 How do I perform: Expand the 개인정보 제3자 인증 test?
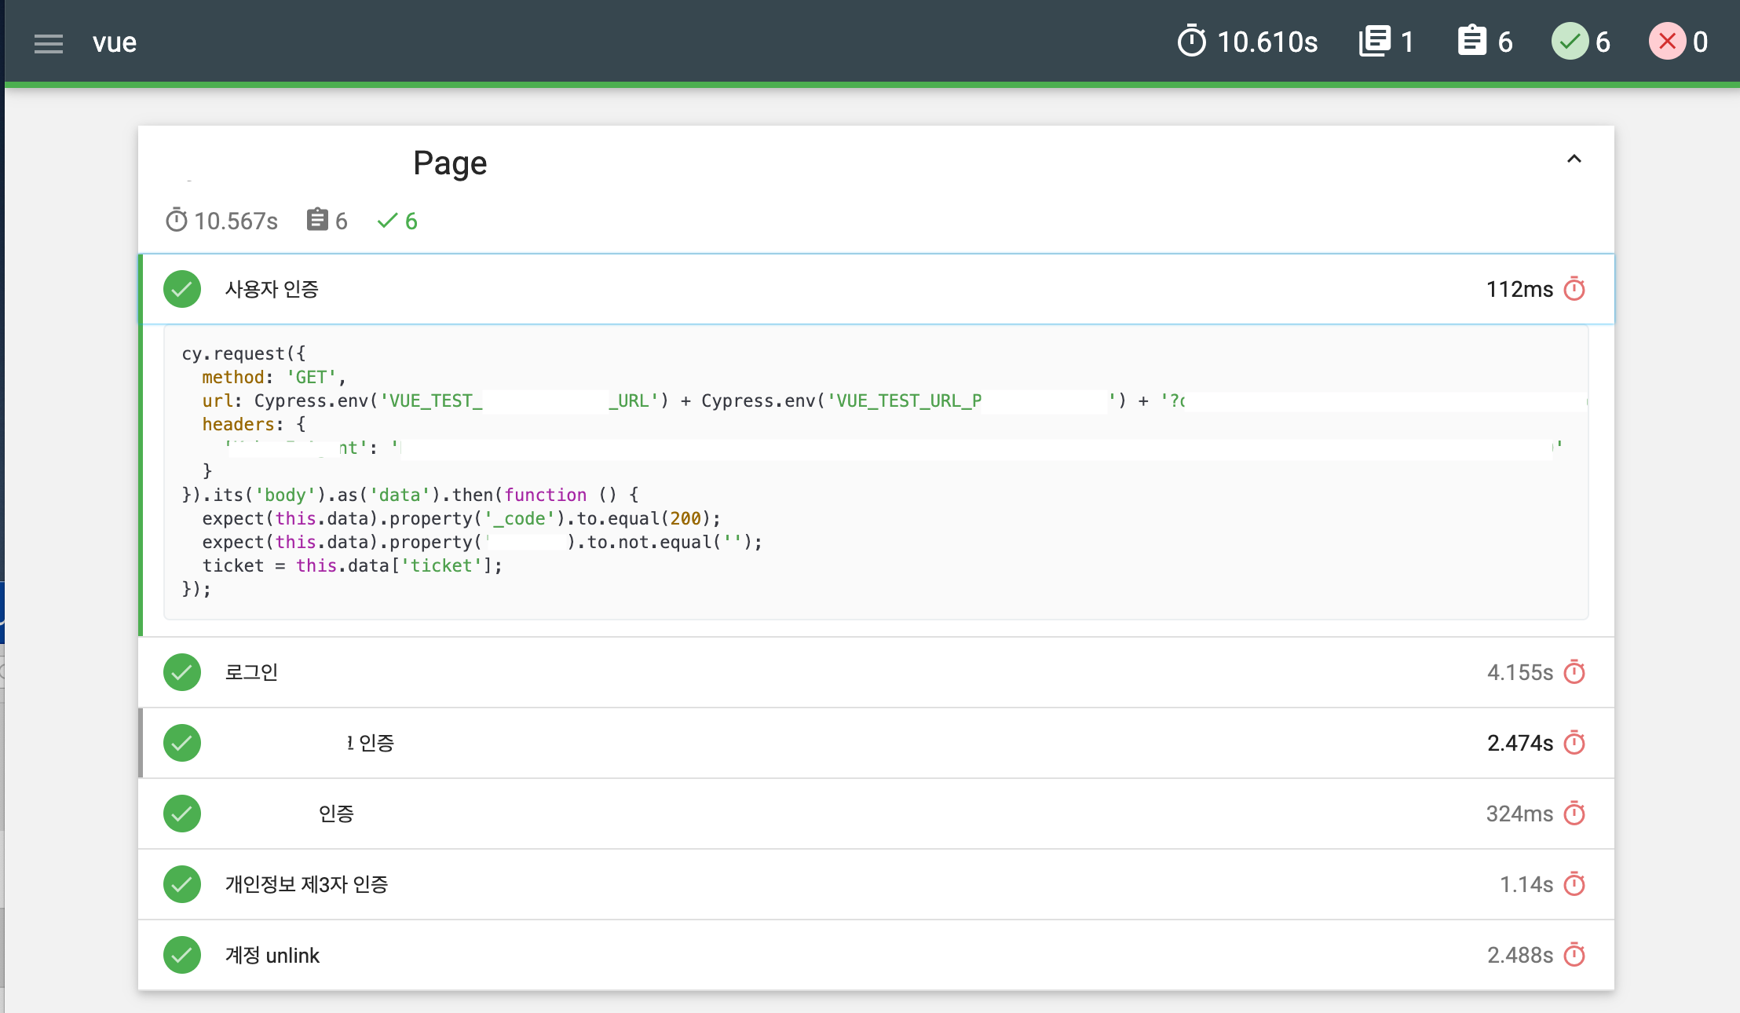[x=306, y=884]
